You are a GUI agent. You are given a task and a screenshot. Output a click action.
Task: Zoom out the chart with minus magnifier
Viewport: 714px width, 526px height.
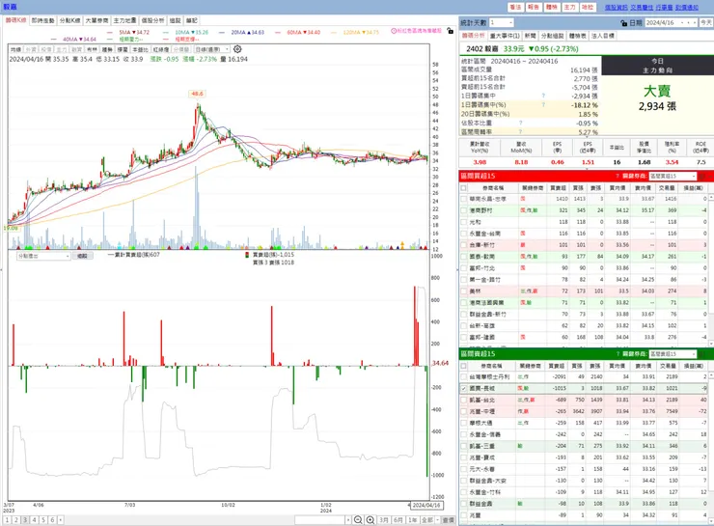point(358,519)
